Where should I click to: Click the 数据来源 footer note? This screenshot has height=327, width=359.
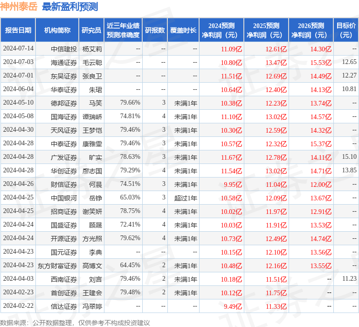click(75, 323)
